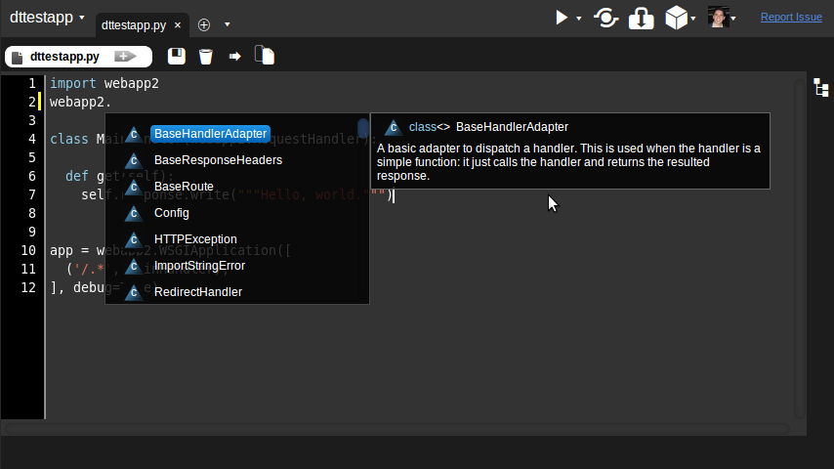Click the user profile avatar
This screenshot has height=469, width=834.
click(x=718, y=17)
